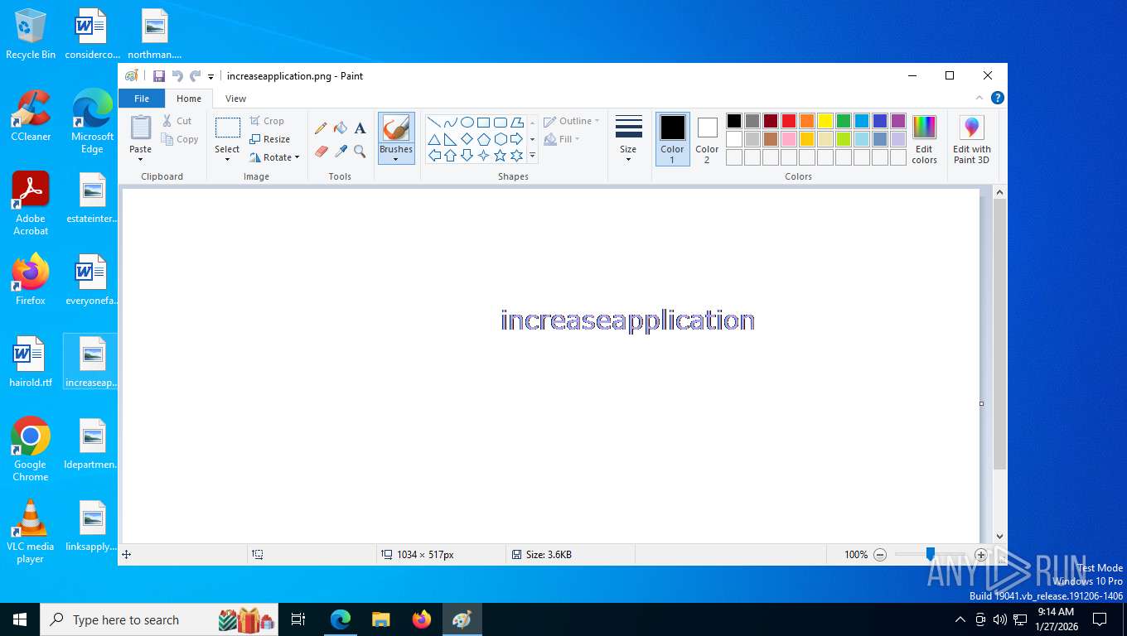
Task: Select the Fill with color bucket tool
Action: pos(341,128)
